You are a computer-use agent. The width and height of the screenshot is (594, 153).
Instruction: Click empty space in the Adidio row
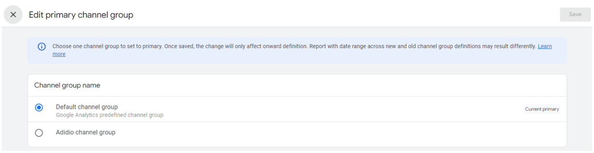click(x=324, y=133)
